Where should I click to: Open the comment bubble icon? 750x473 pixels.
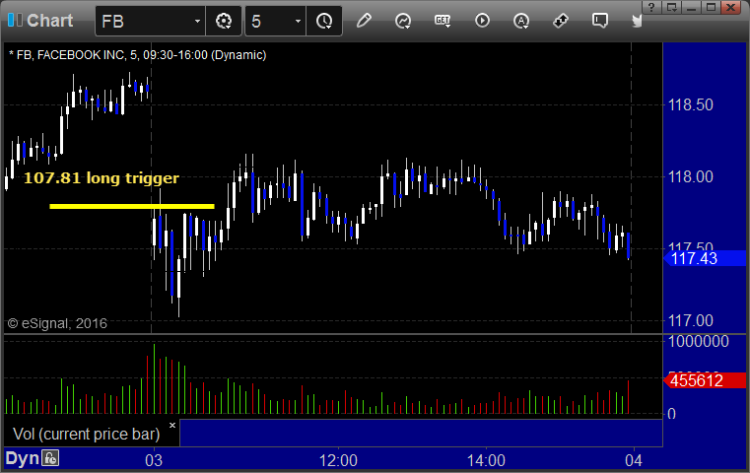pos(600,21)
